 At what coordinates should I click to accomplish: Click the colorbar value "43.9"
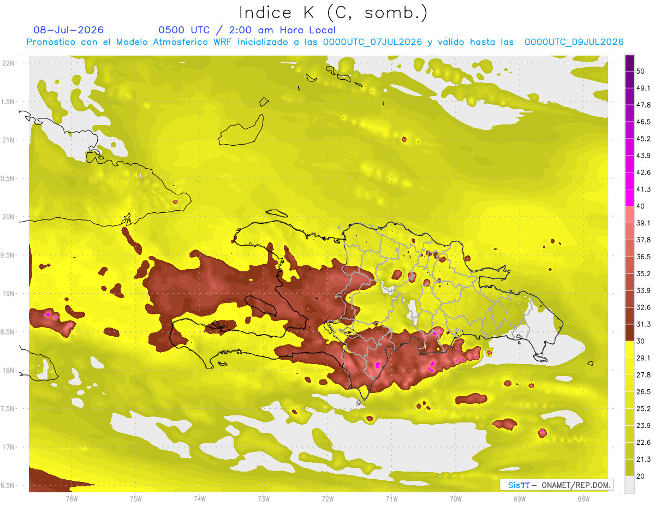[x=644, y=156]
